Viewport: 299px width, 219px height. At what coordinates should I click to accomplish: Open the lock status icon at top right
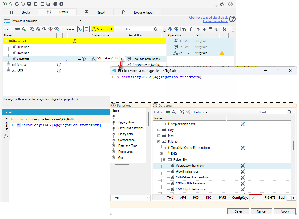click(222, 4)
